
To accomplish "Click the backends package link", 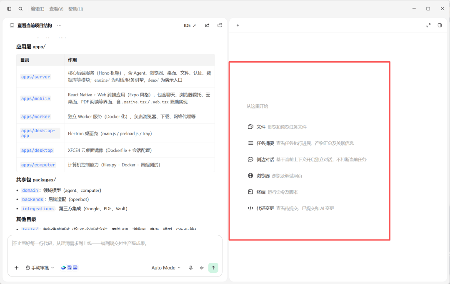I will point(33,199).
